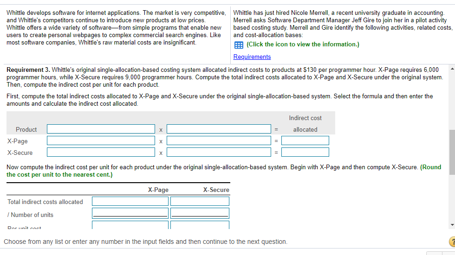Screen dimensions: 455x255
Task: Open the Requirements link
Action: 252,57
